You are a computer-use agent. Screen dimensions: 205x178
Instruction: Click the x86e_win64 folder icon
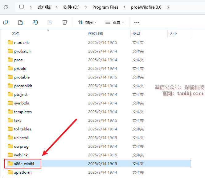[10, 163]
